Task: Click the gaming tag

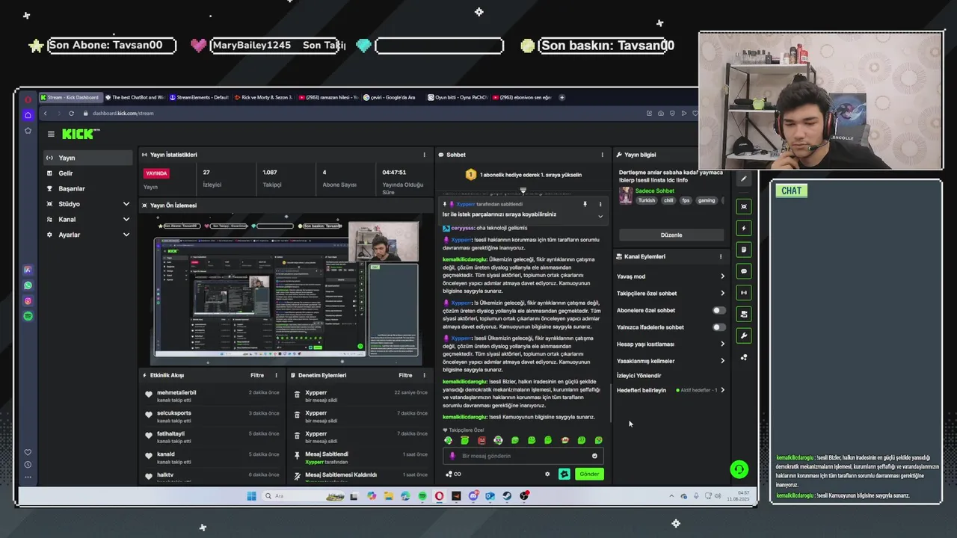Action: [x=707, y=200]
